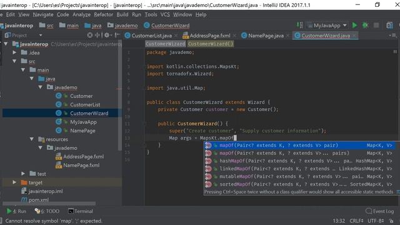Open the Navigate menu

43,14
